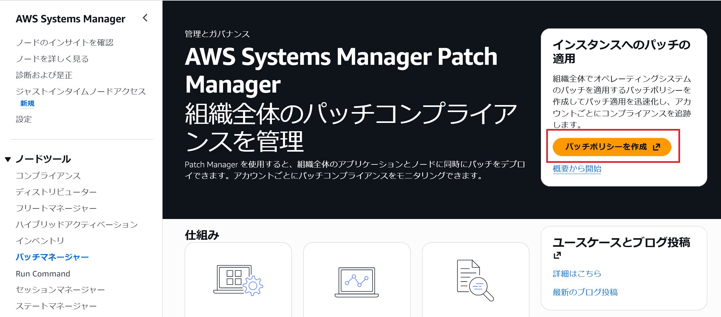
Task: Open フリートマネージャー navigation item
Action: coord(56,208)
